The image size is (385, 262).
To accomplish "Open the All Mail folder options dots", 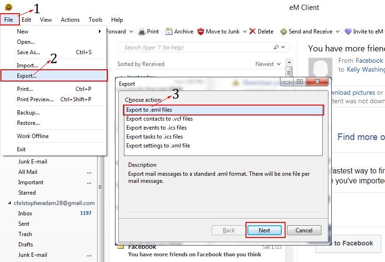I will pyautogui.click(x=89, y=173).
